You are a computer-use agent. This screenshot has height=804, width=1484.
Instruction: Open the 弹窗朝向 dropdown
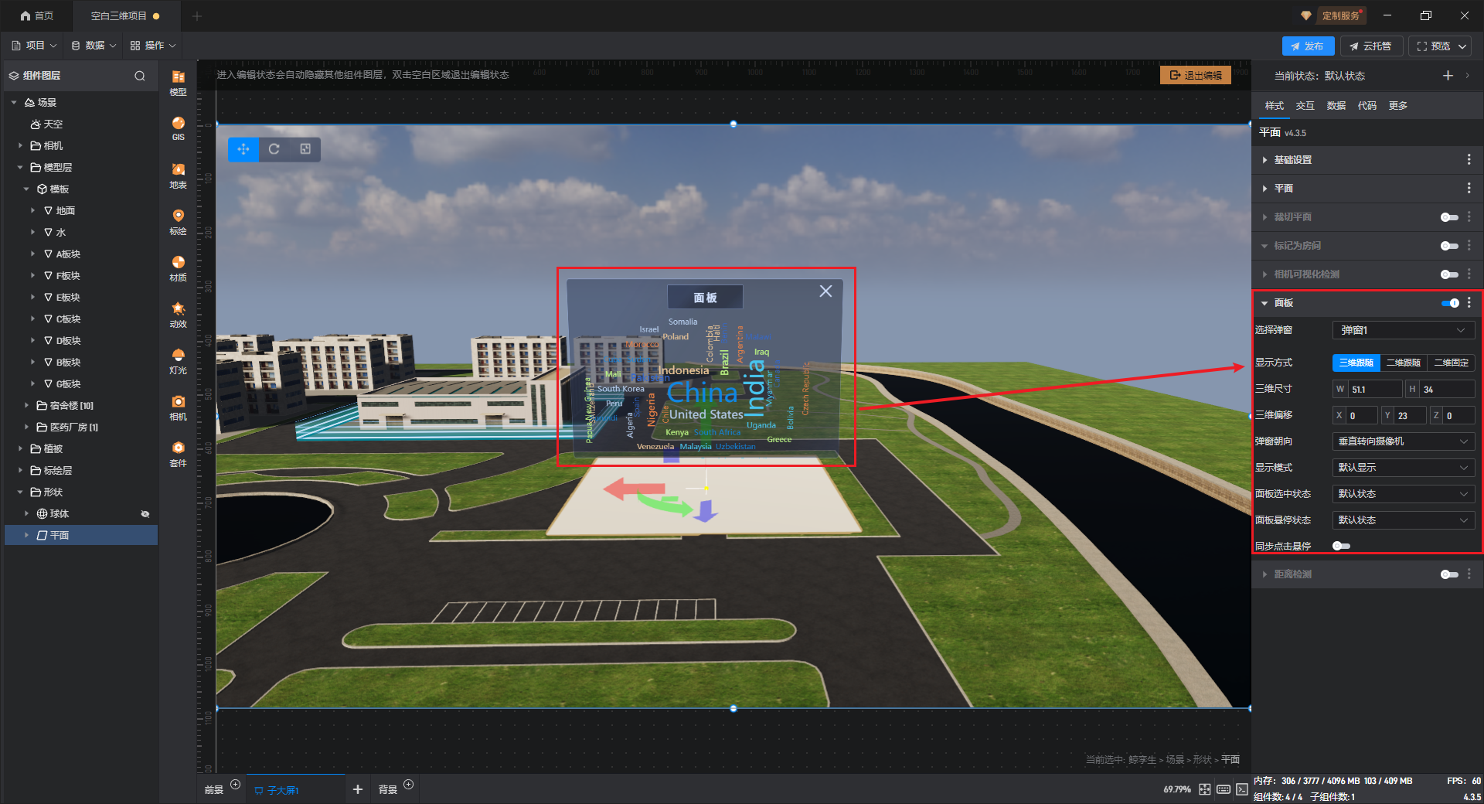tap(1404, 441)
